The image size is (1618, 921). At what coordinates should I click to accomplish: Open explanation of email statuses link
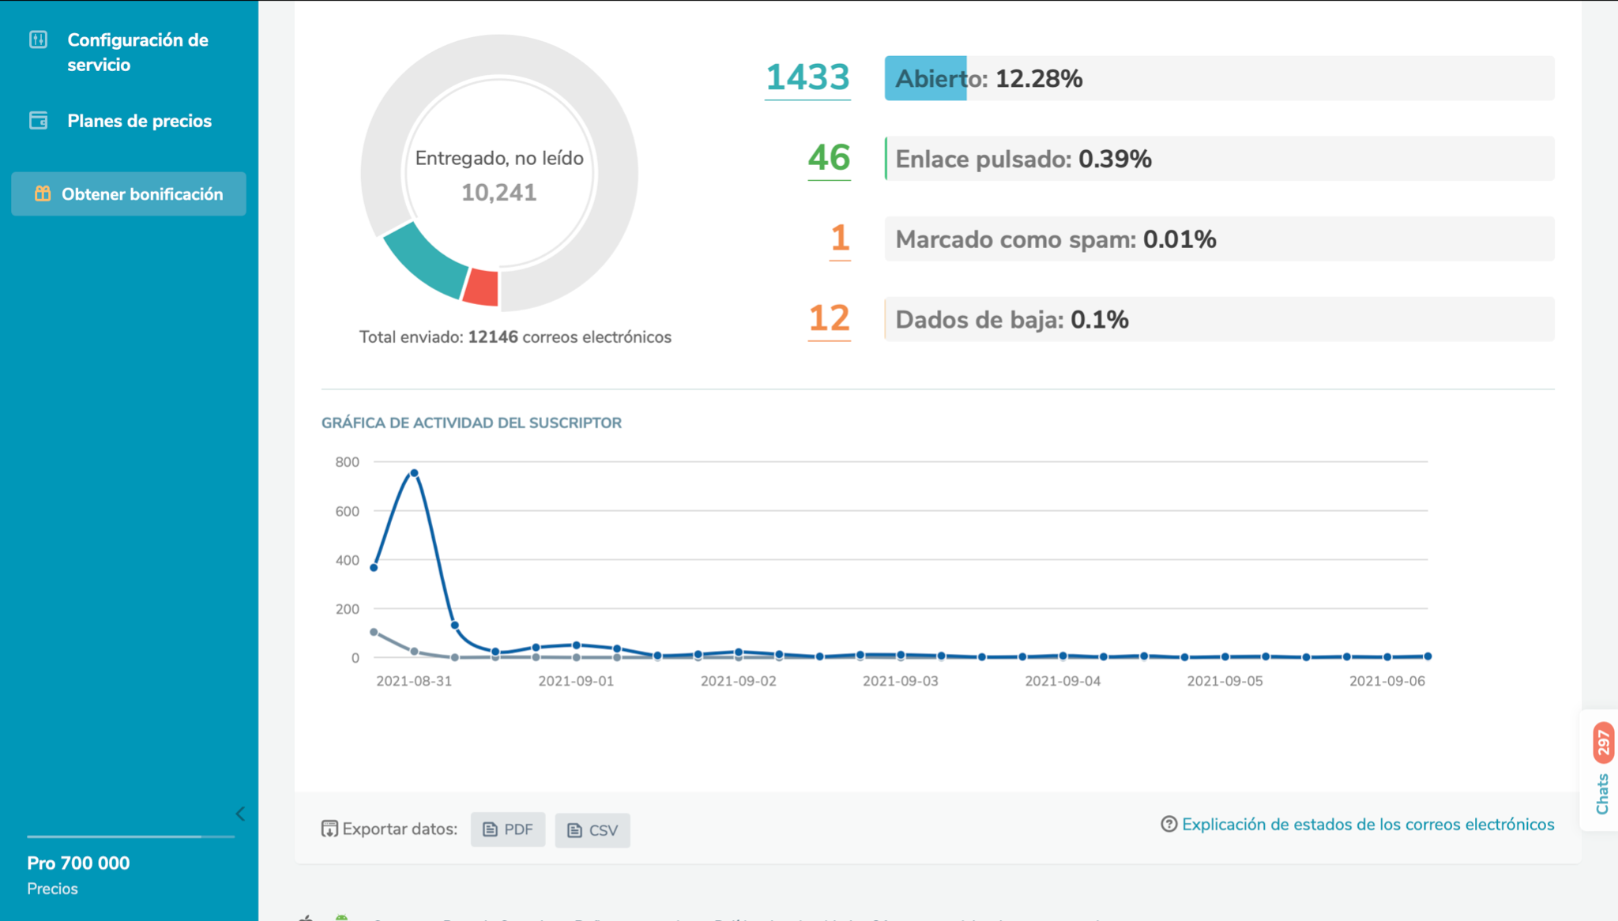pyautogui.click(x=1368, y=824)
